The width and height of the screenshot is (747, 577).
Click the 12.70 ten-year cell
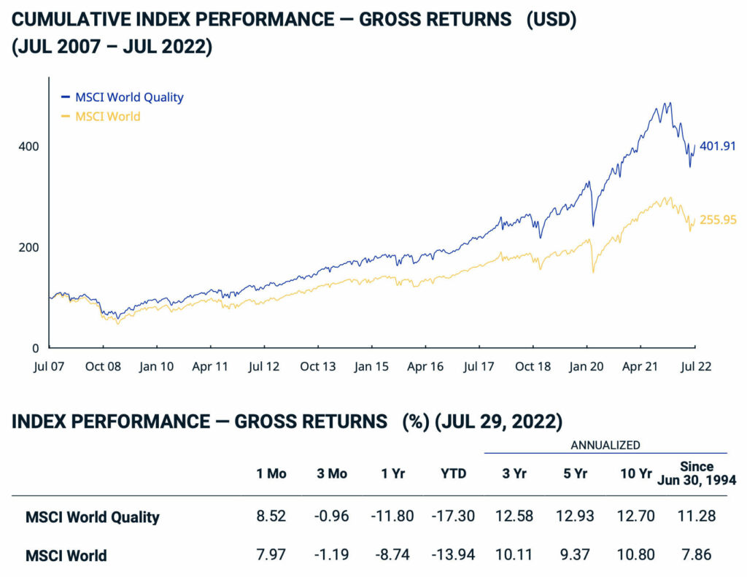coord(635,516)
